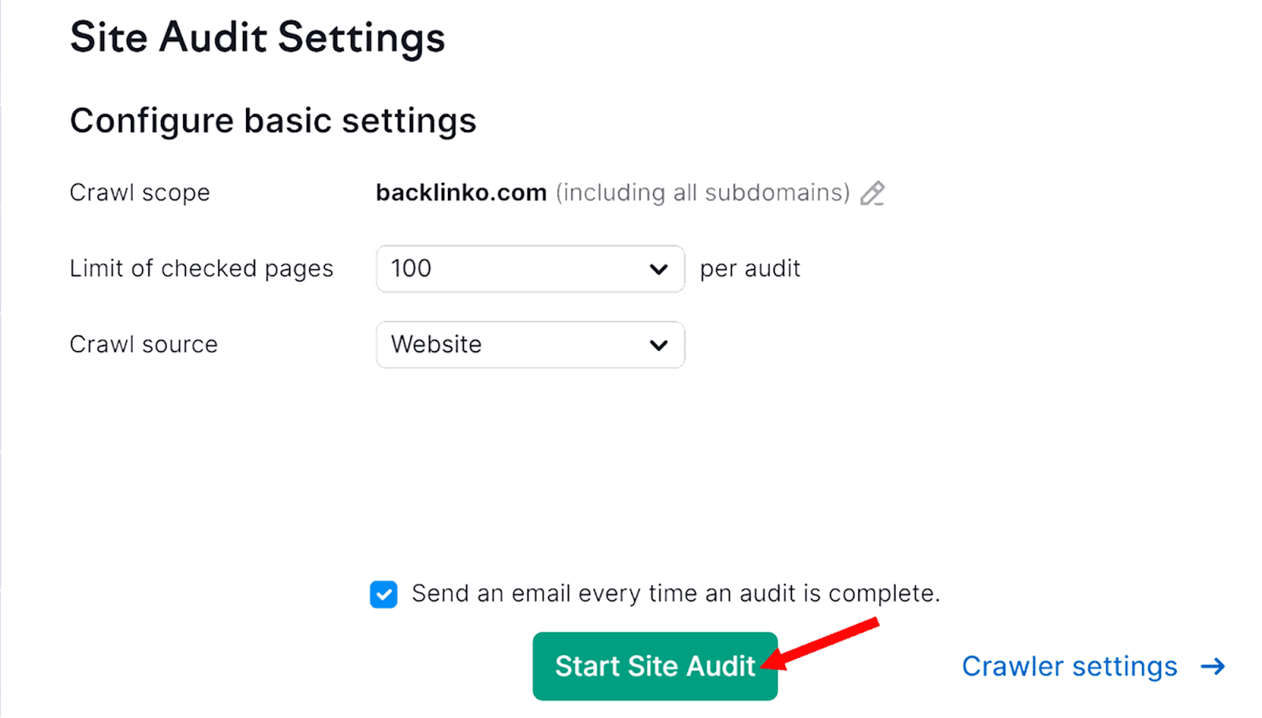
Task: Click the 'per audit' text
Action: [x=749, y=269]
